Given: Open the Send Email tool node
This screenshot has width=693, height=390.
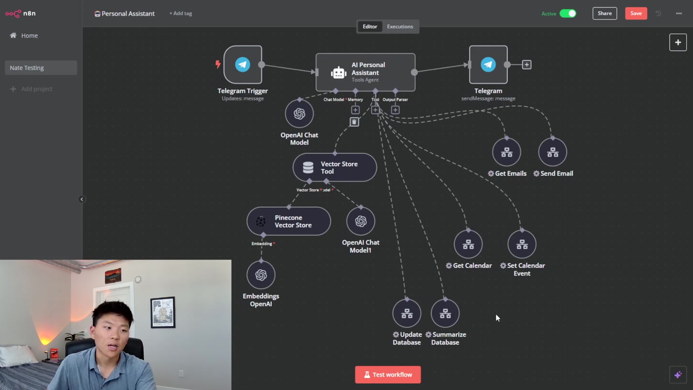Looking at the screenshot, I should click(x=553, y=152).
